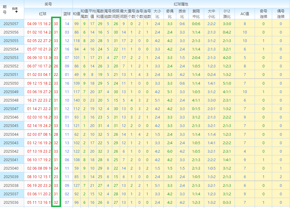Click the 红球 column header
The width and height of the screenshot is (290, 208).
coord(43,14)
